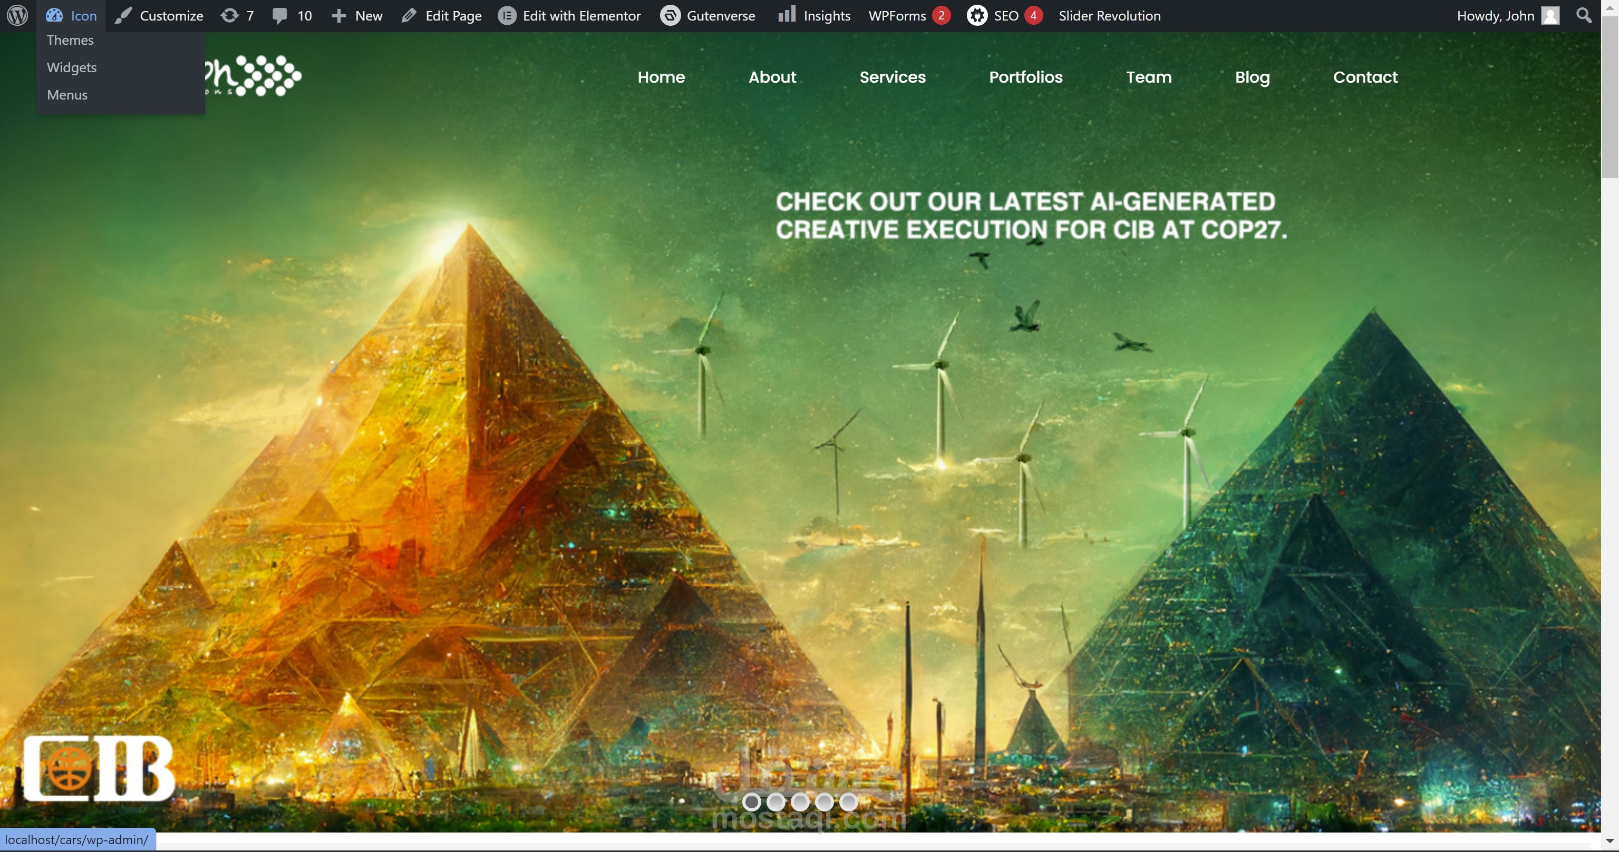Image resolution: width=1619 pixels, height=852 pixels.
Task: Open the Blog navigation link
Action: [x=1252, y=77]
